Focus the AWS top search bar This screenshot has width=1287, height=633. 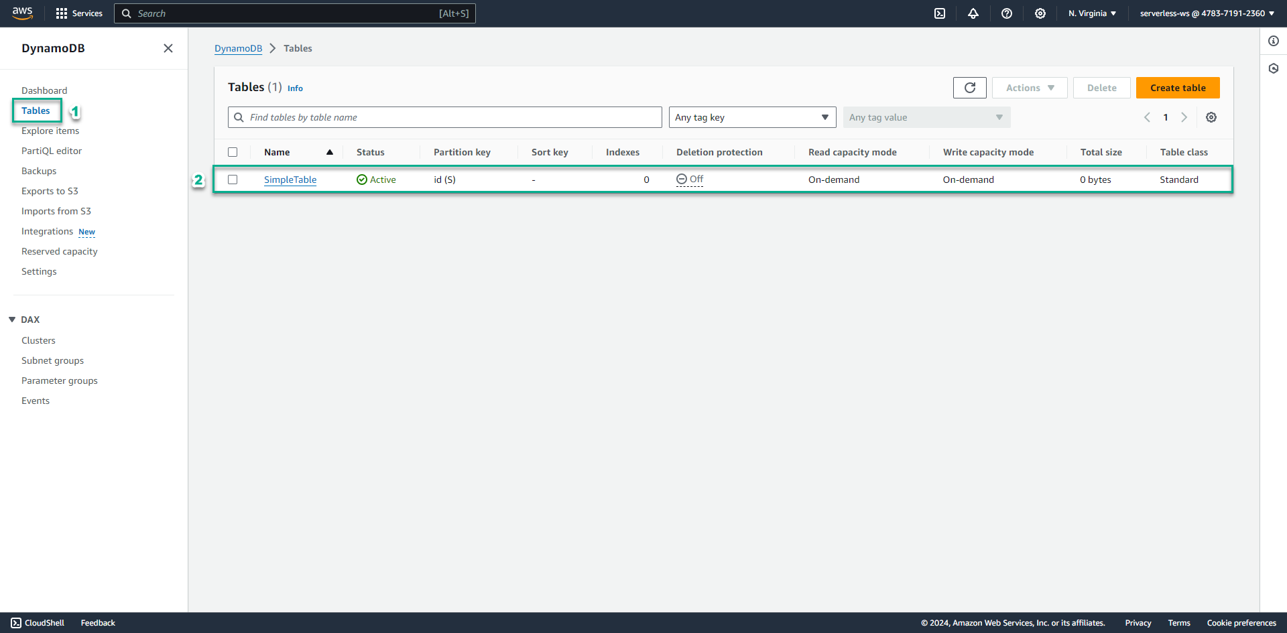[x=295, y=13]
